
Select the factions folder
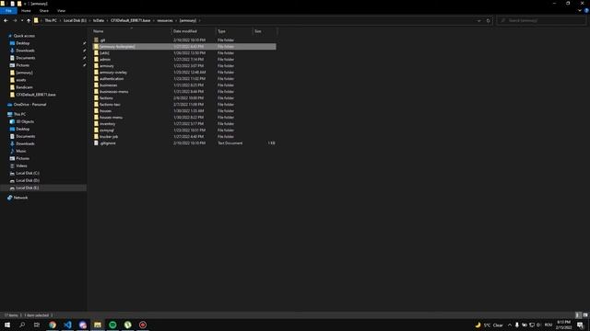click(x=184, y=98)
